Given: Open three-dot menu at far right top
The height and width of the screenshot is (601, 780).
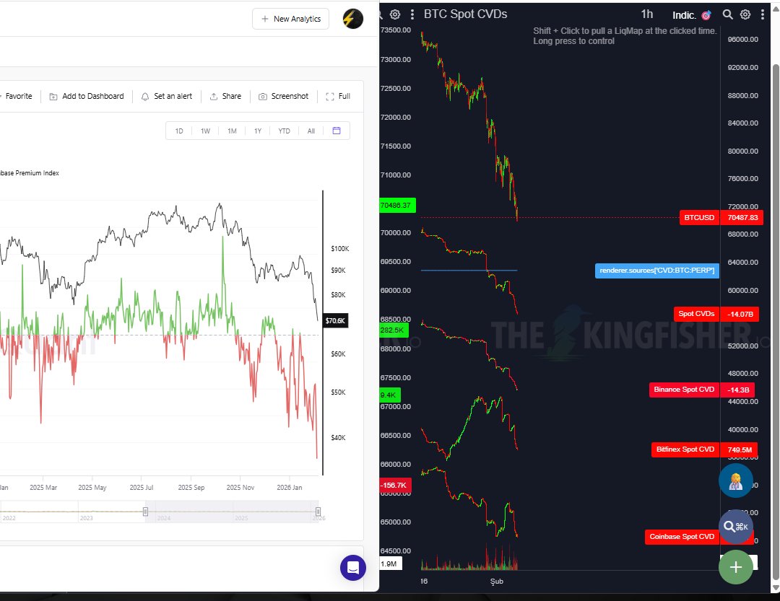Looking at the screenshot, I should point(763,14).
